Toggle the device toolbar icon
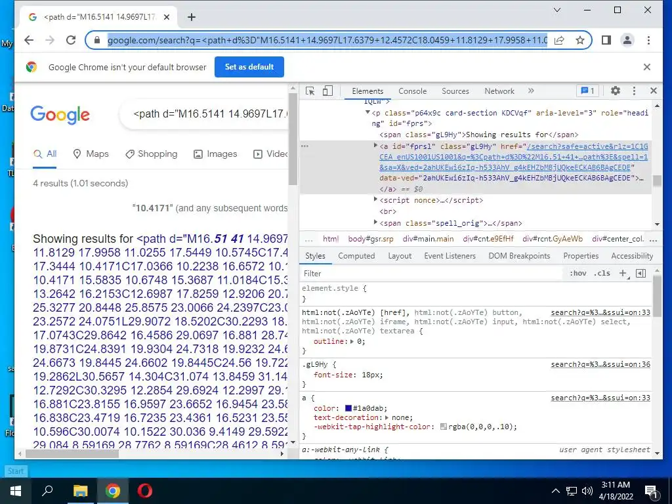The height and width of the screenshot is (504, 672). [327, 91]
